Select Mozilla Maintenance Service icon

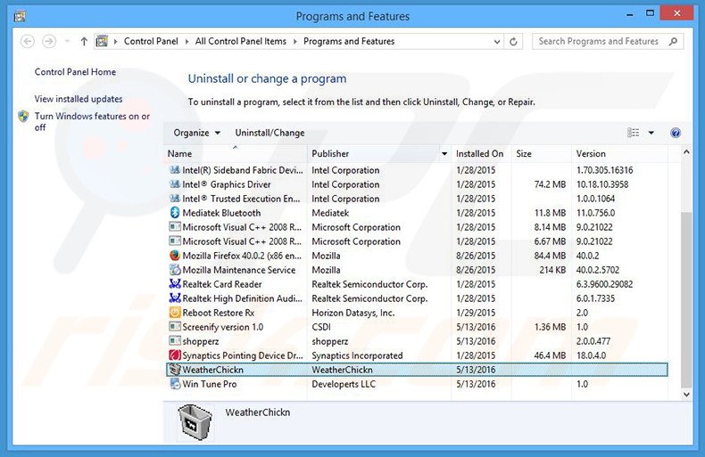[x=174, y=270]
